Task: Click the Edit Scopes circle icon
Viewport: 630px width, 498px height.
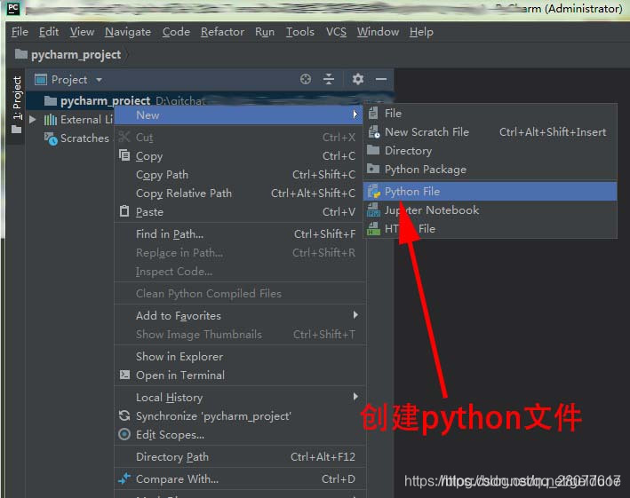Action: [124, 434]
